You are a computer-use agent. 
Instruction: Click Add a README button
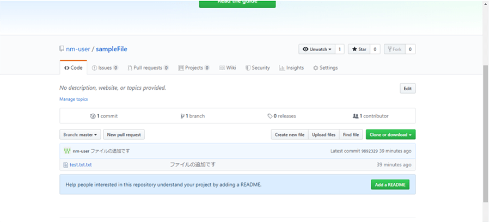[390, 184]
